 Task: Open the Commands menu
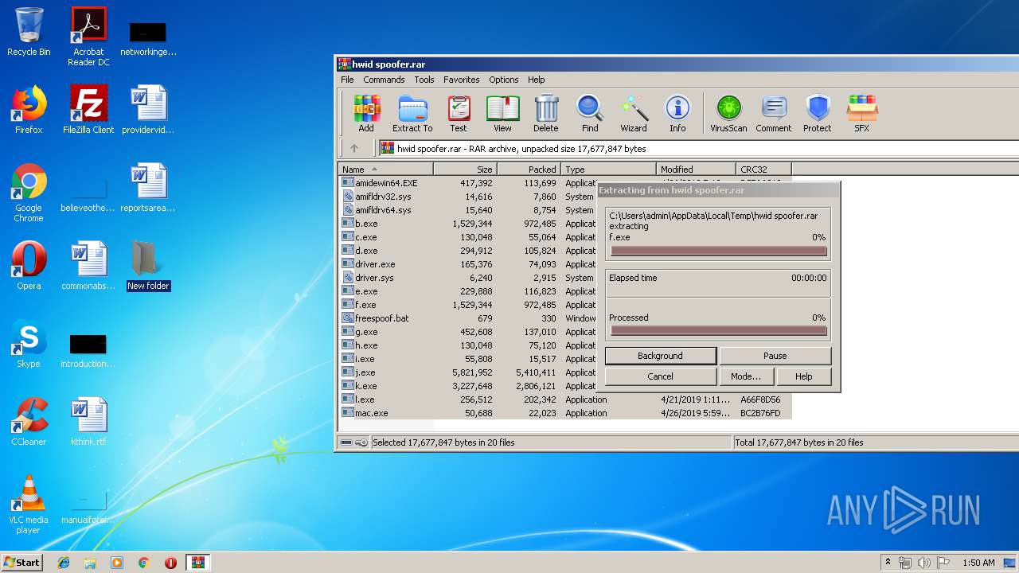tap(384, 80)
